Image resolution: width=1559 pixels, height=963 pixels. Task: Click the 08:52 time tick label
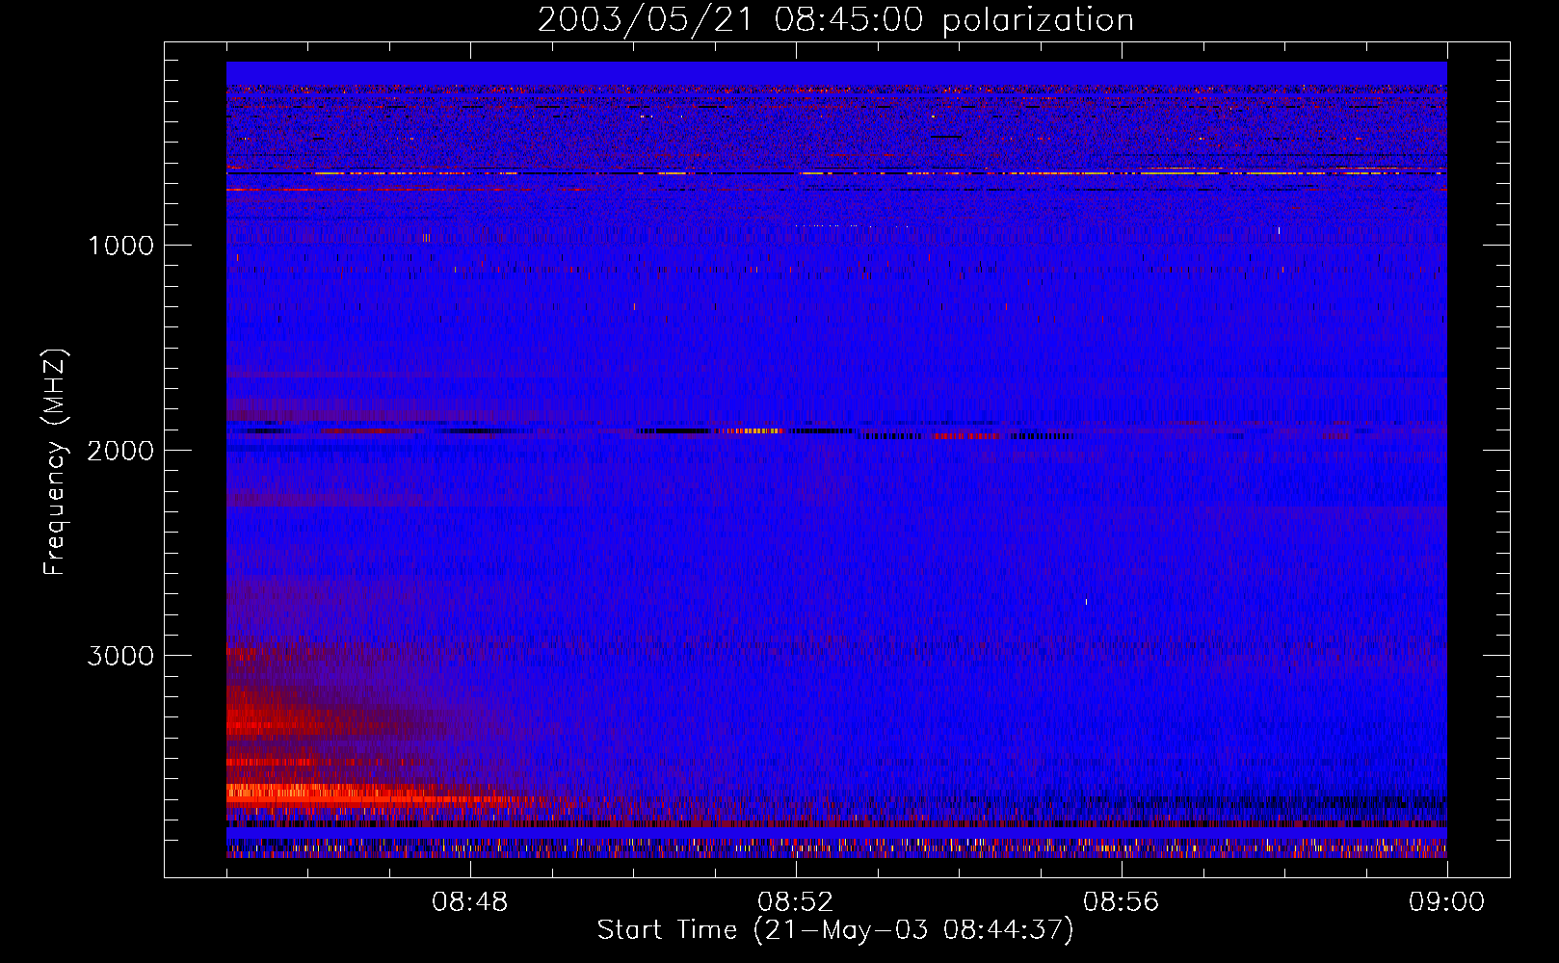(796, 902)
